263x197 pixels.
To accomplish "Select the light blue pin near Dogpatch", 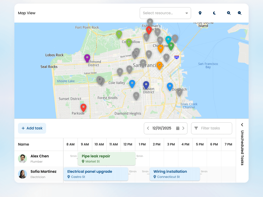I will (x=170, y=87).
